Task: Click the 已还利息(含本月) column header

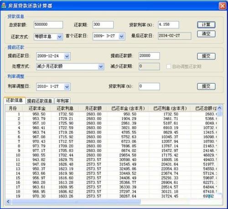Action: pyautogui.click(x=170, y=108)
